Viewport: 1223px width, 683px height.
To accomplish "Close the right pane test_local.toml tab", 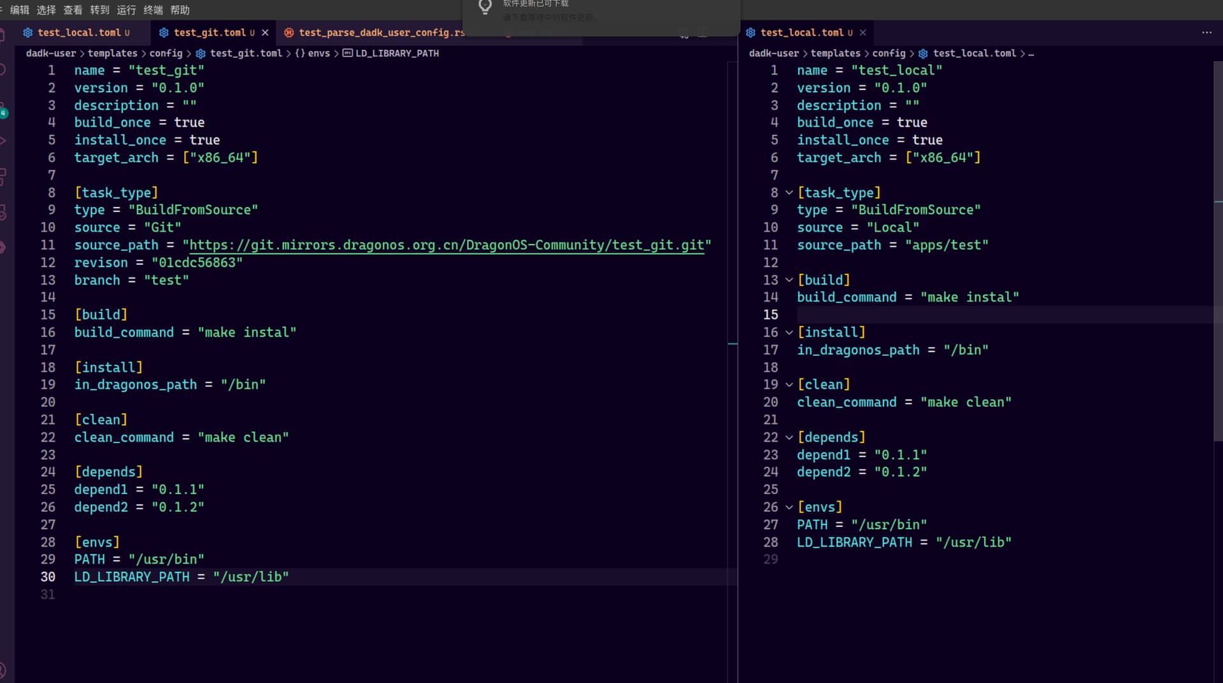I will pyautogui.click(x=862, y=32).
